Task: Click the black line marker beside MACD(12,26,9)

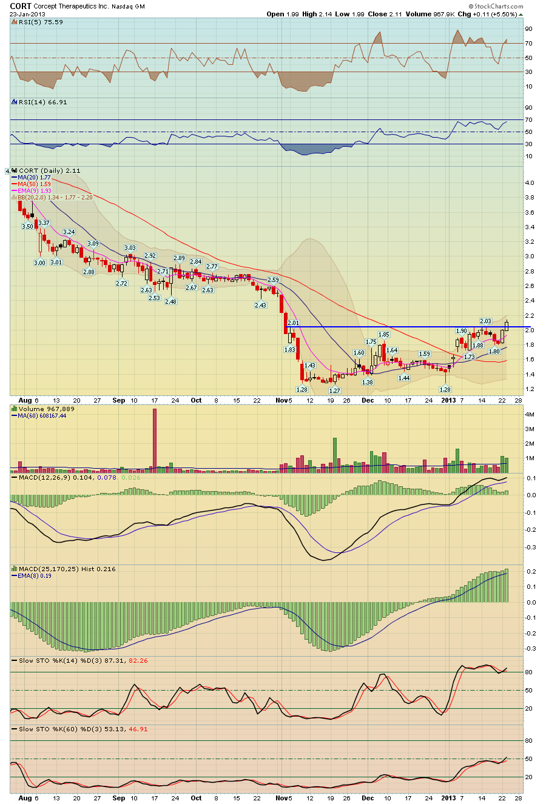Action: (15, 478)
